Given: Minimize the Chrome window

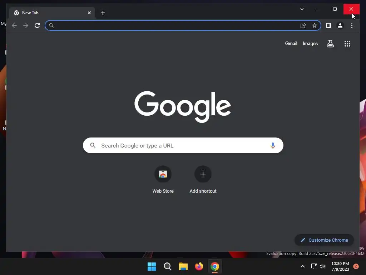Looking at the screenshot, I should [x=318, y=9].
